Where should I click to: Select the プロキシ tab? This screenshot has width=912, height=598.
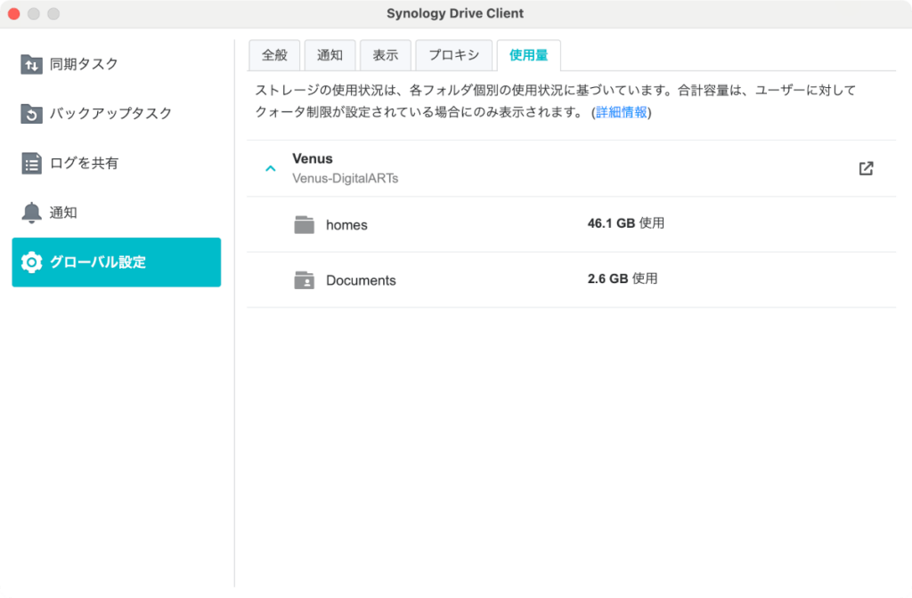[453, 55]
